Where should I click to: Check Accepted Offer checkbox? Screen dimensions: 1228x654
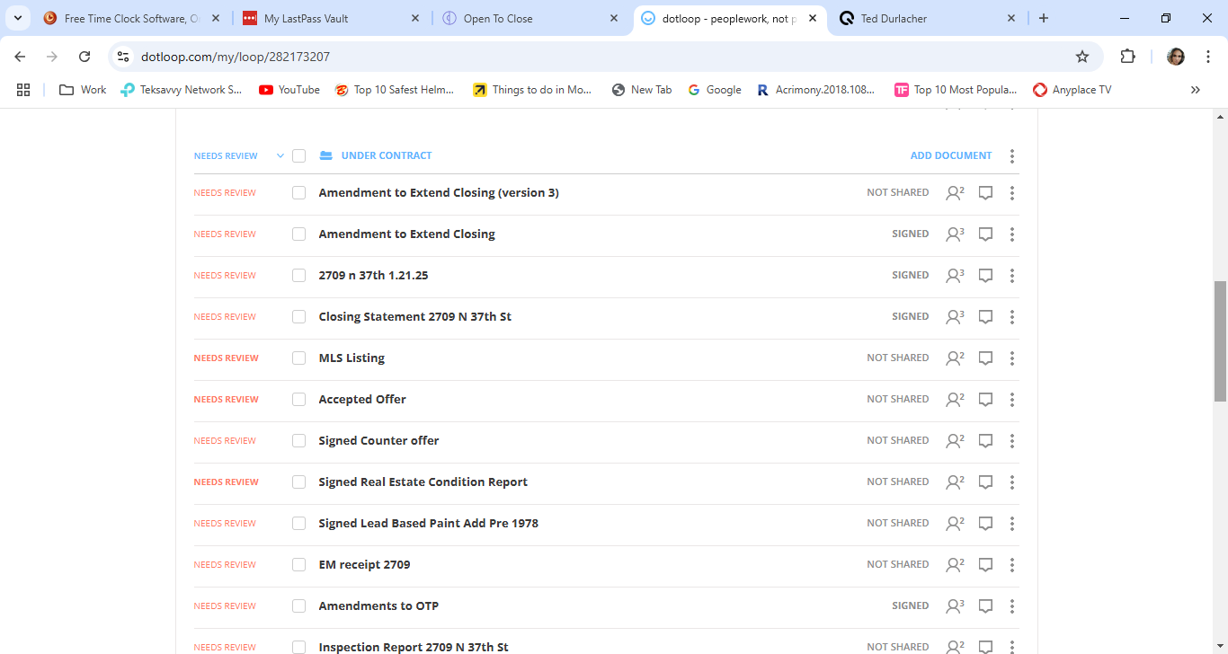pos(299,399)
